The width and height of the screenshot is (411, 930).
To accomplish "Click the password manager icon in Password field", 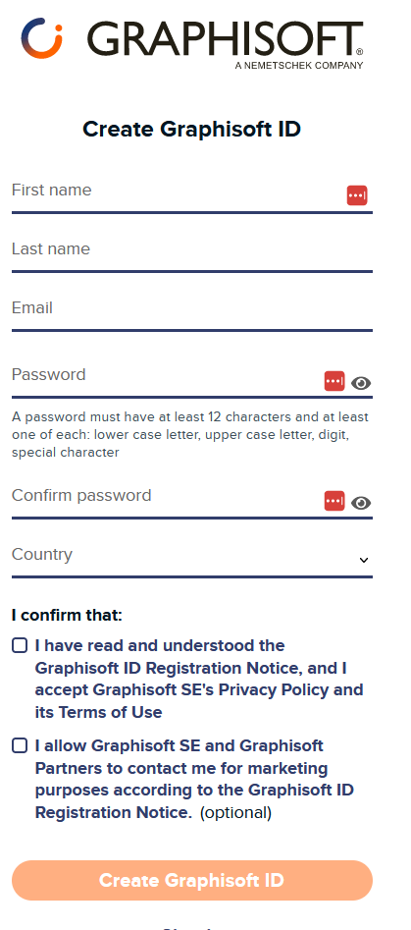I will coord(334,381).
